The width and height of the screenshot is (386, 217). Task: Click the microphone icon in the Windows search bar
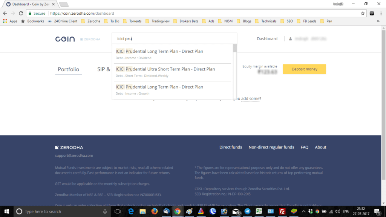[104, 211]
